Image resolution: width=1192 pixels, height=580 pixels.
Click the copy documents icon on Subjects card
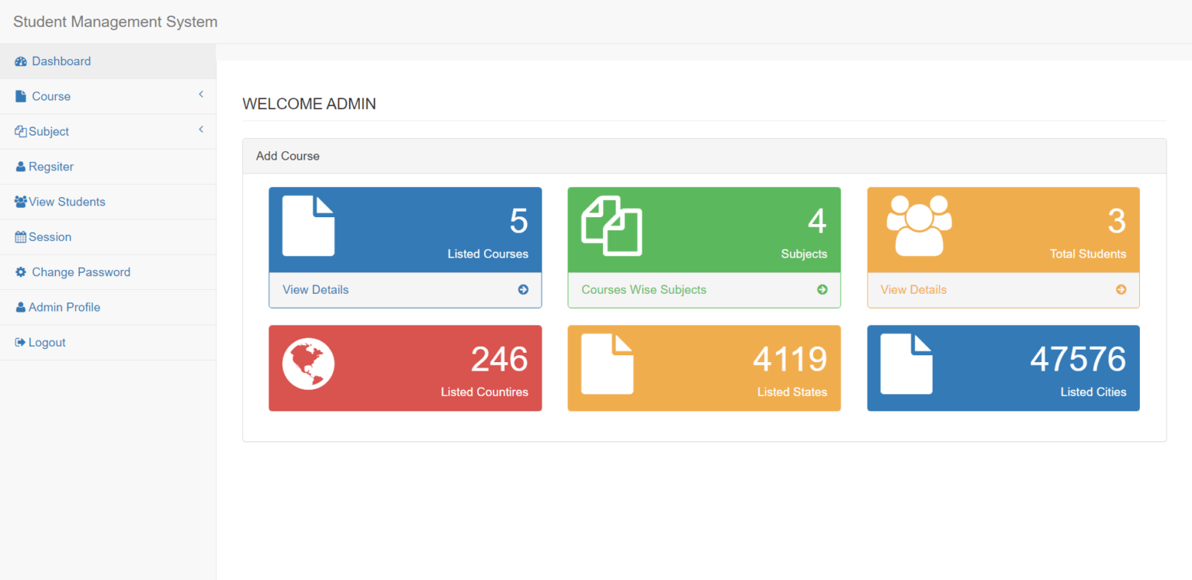click(x=612, y=226)
